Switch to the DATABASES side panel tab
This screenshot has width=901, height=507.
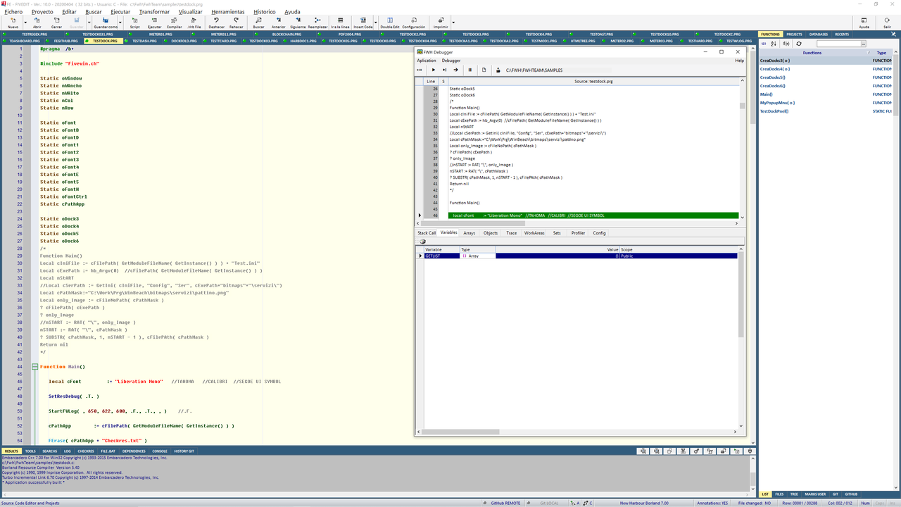point(819,34)
